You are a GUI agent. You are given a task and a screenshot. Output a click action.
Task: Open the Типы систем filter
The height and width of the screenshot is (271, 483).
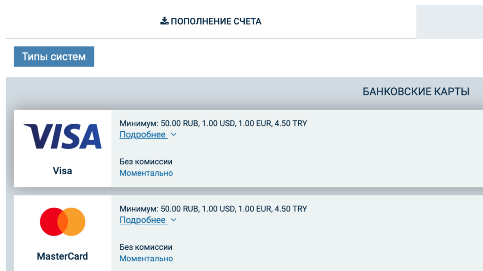tap(54, 57)
